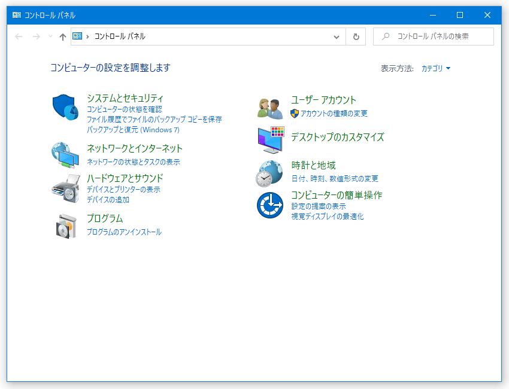This screenshot has height=389, width=509.
Task: Open the System and Security shield icon
Action: (65, 107)
